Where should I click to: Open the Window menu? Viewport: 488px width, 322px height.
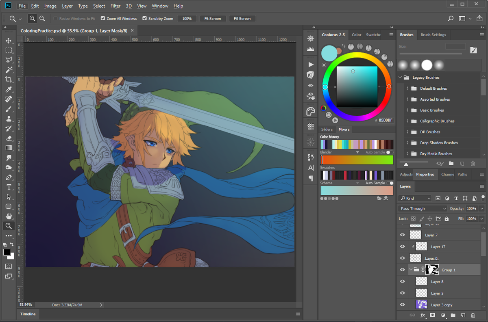point(160,6)
